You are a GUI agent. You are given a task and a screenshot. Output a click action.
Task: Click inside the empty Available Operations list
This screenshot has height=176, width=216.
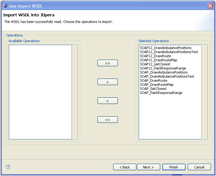point(40,92)
